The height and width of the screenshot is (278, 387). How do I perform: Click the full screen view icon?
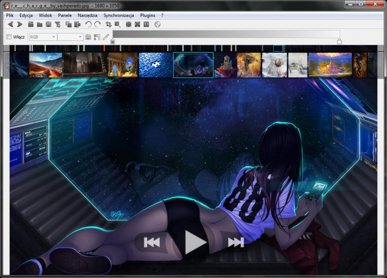pos(137,24)
